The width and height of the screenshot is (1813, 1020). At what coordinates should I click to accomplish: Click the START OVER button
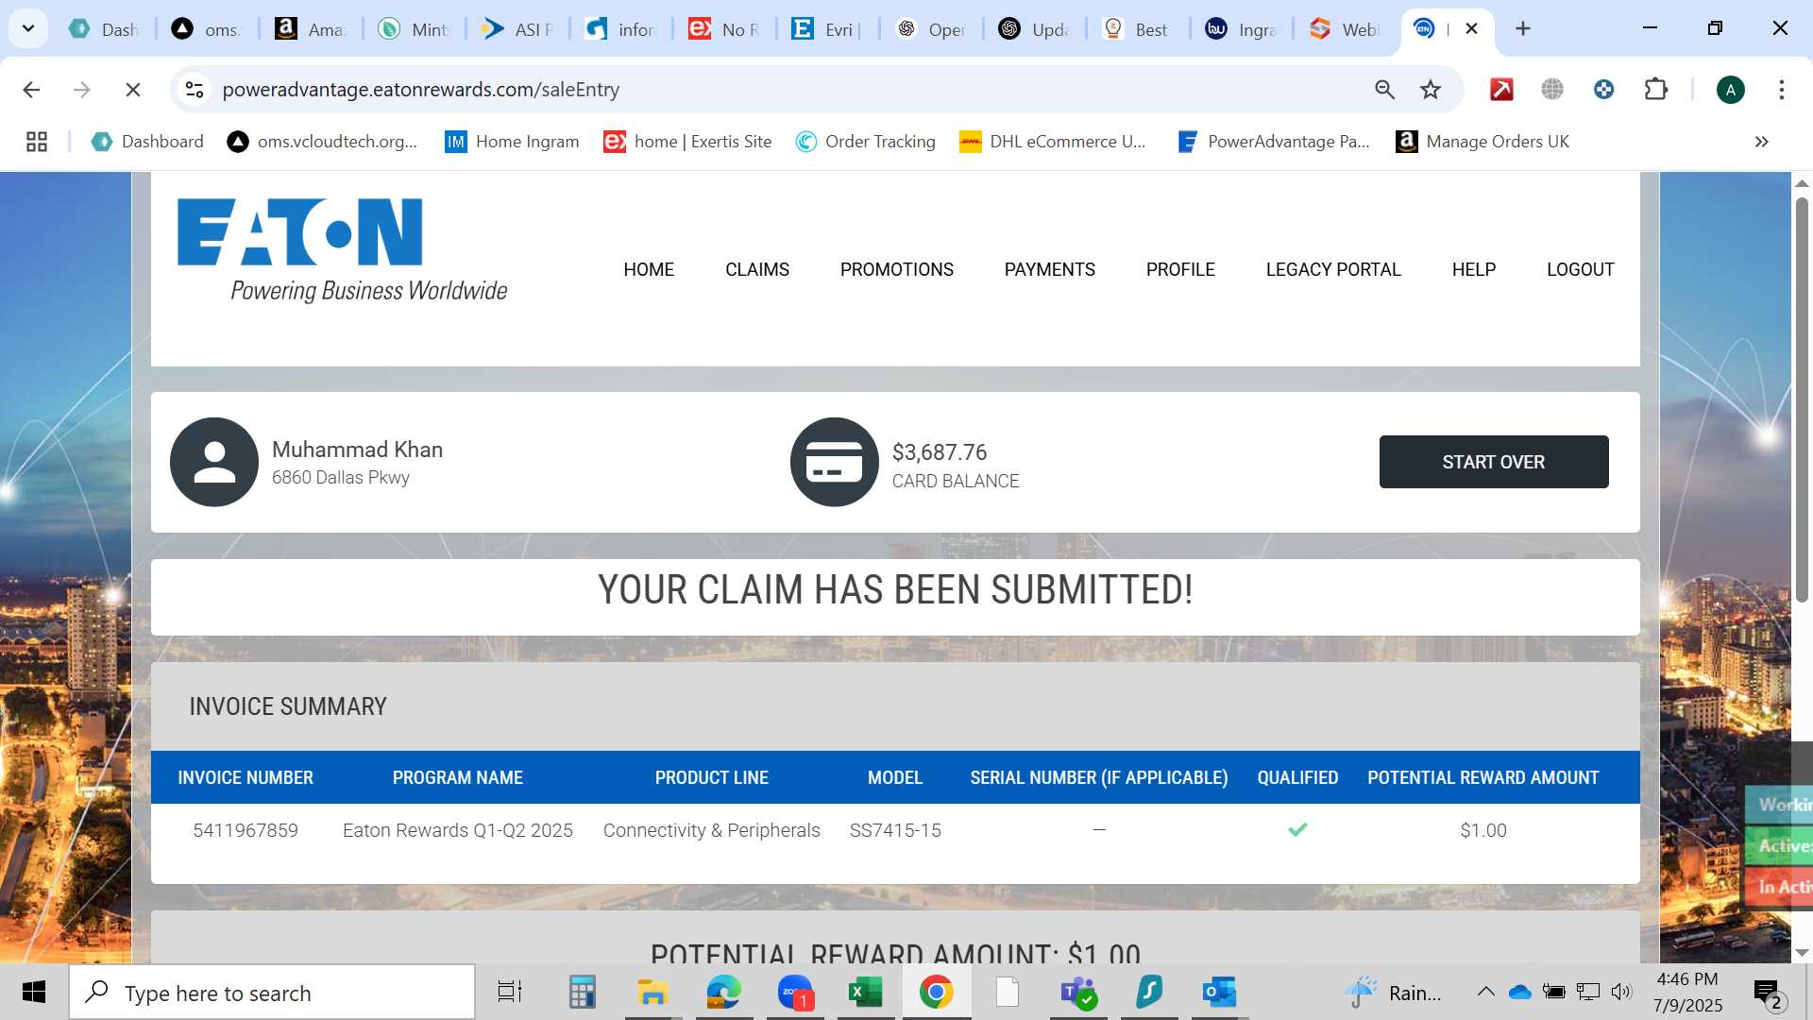click(x=1494, y=462)
